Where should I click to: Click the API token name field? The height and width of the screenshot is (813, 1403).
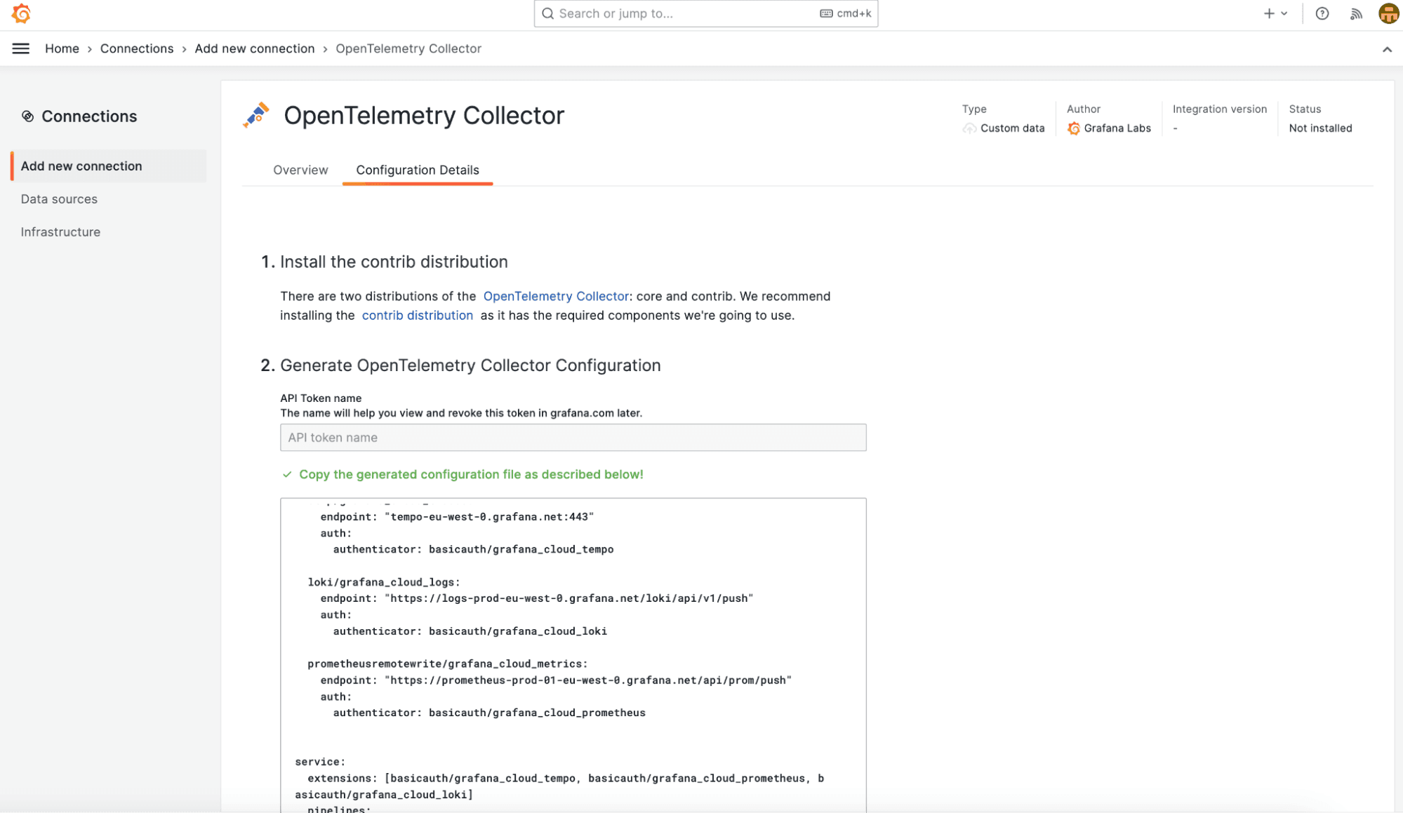[573, 437]
